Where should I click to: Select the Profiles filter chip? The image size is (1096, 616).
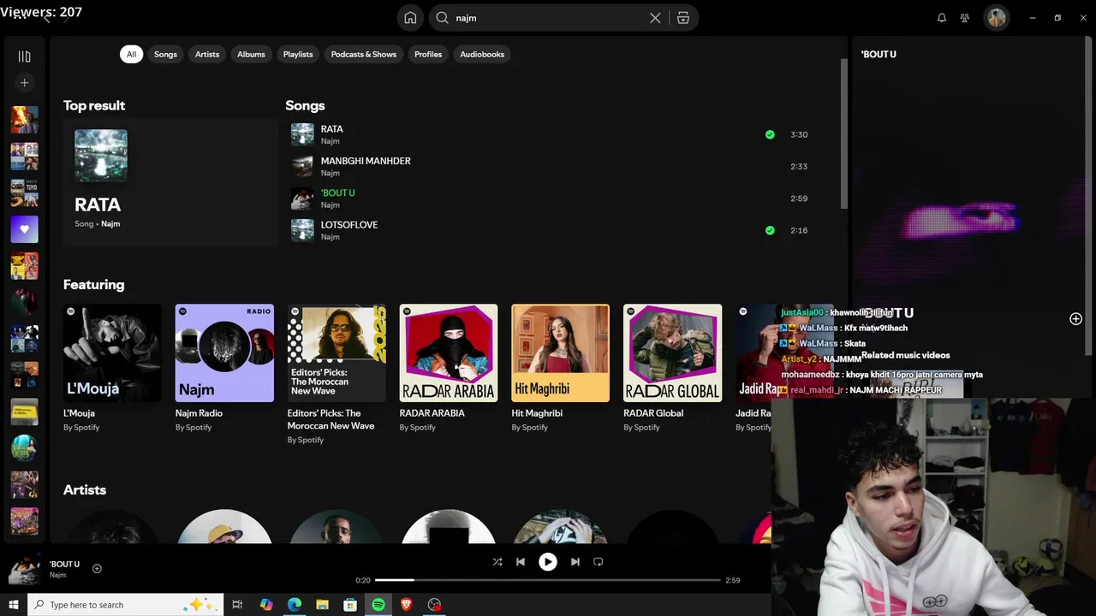[x=428, y=54]
